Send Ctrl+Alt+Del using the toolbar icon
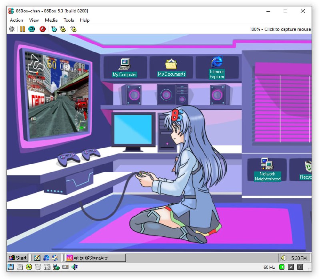Screen dimensions: 320x280 click(x=54, y=29)
